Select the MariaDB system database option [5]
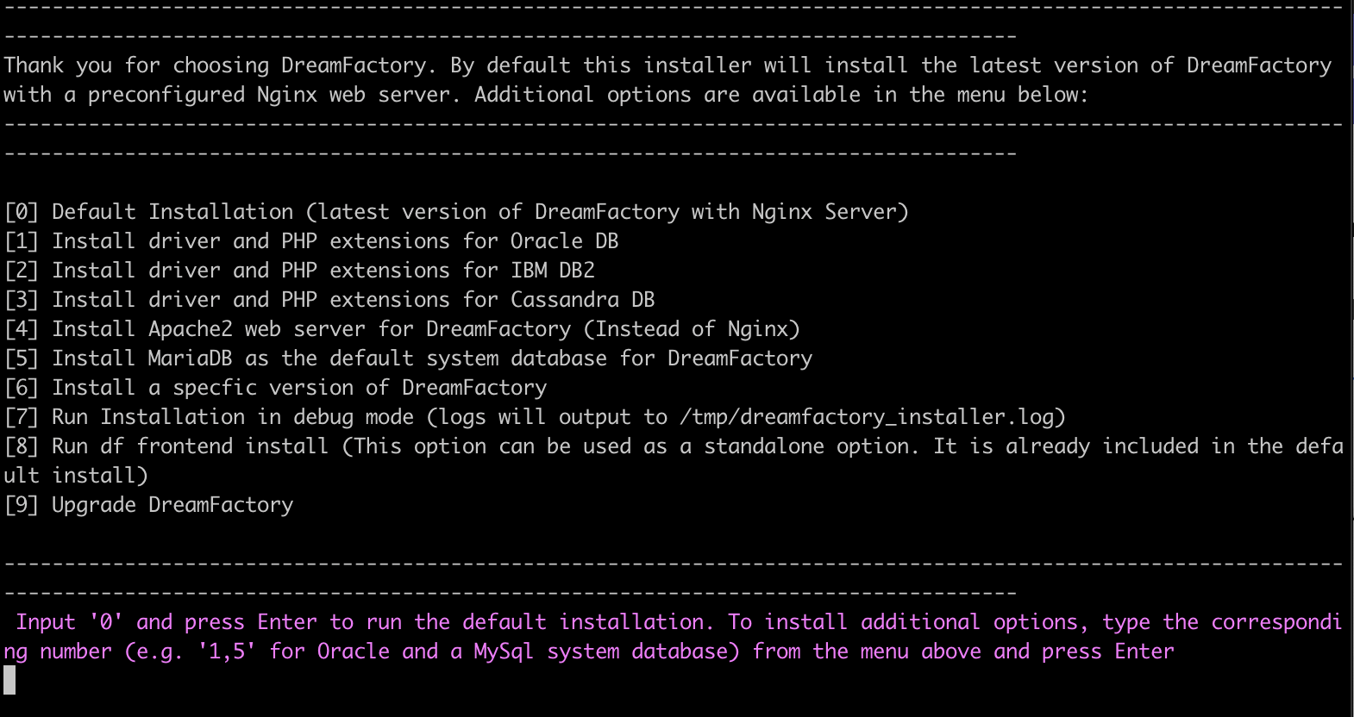This screenshot has height=717, width=1354. tap(408, 358)
